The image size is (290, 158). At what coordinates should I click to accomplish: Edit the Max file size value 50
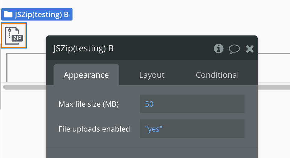[x=192, y=104]
